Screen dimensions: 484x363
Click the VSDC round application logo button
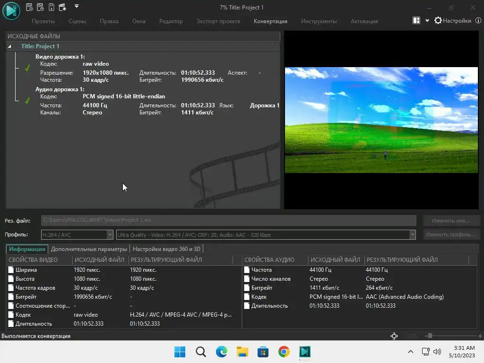[x=11, y=10]
